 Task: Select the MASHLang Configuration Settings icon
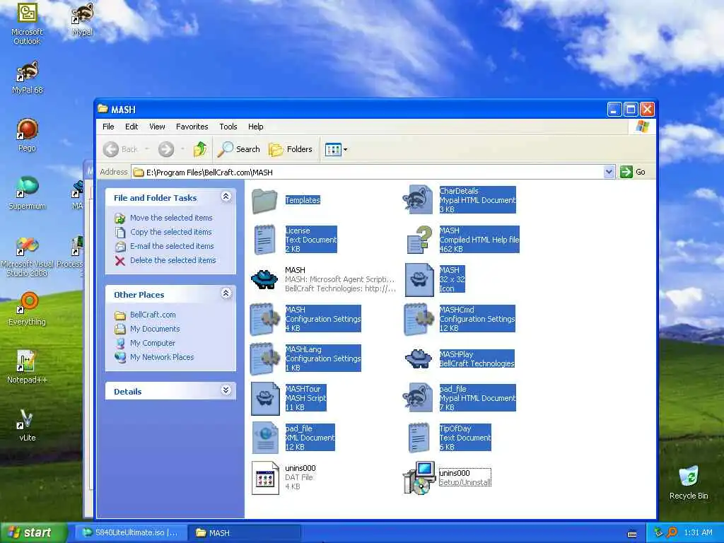pos(265,358)
